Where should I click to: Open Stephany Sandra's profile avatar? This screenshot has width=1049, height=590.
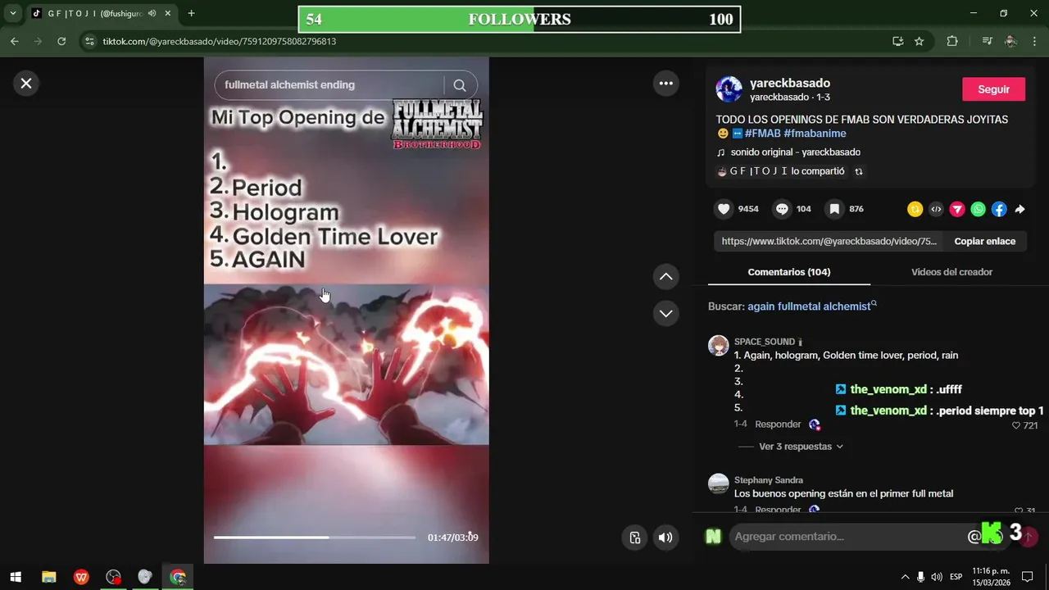719,483
